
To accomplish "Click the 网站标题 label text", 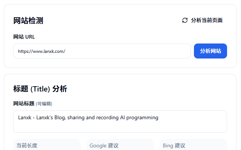I will click(x=24, y=103).
